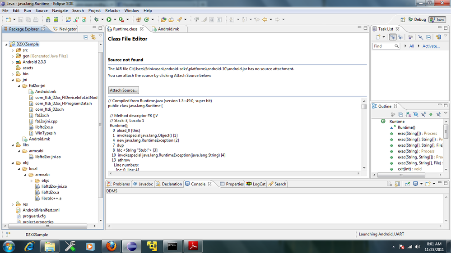
Task: Expand the src folder in Package Explorer
Action: 13,50
